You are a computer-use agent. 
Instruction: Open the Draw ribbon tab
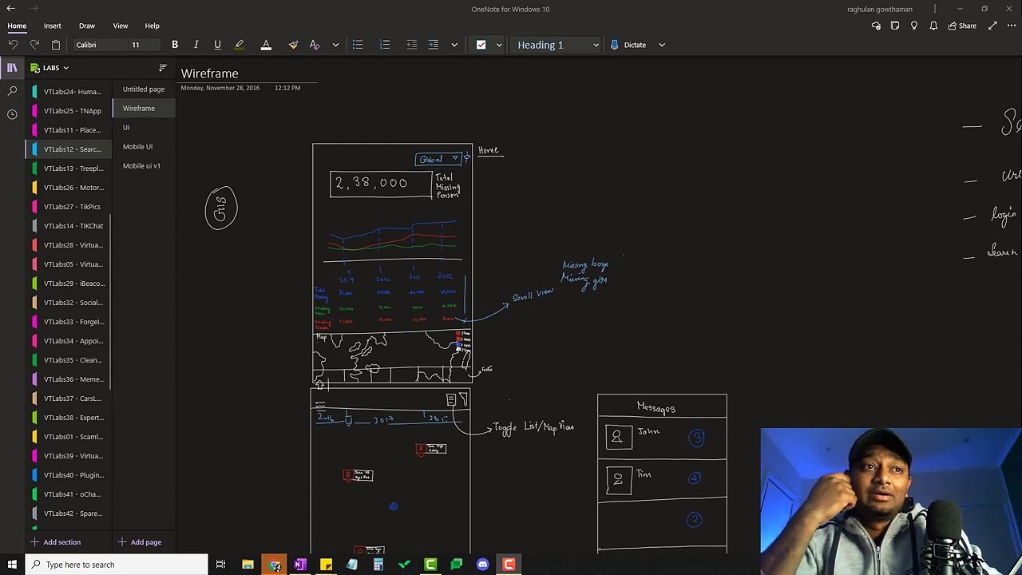tap(87, 26)
